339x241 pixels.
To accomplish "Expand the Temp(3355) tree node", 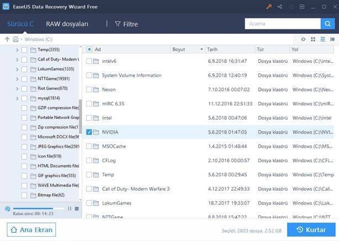I will (x=17, y=50).
